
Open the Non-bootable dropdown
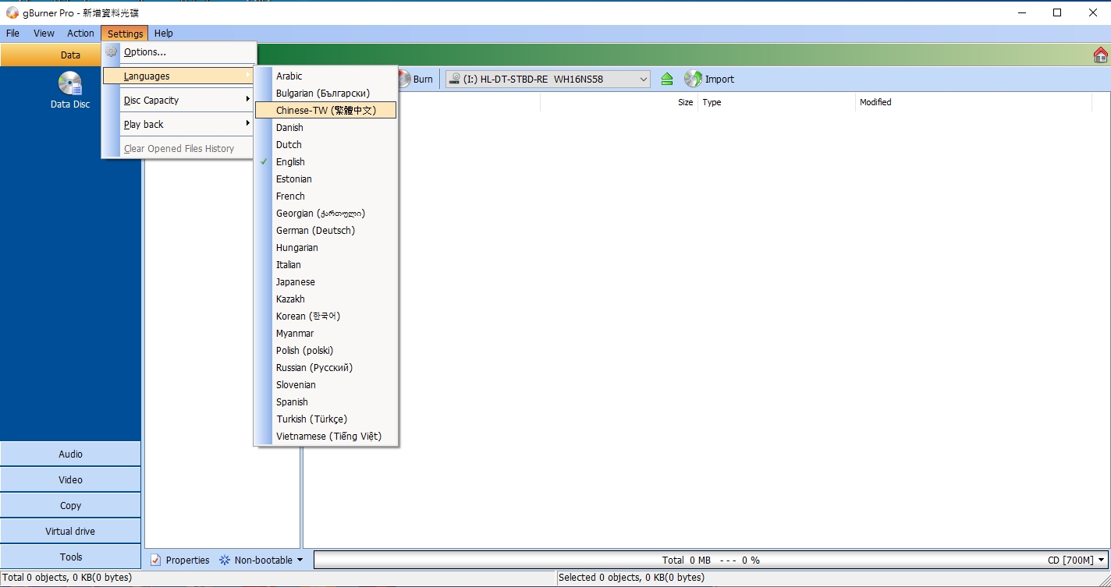tap(261, 560)
